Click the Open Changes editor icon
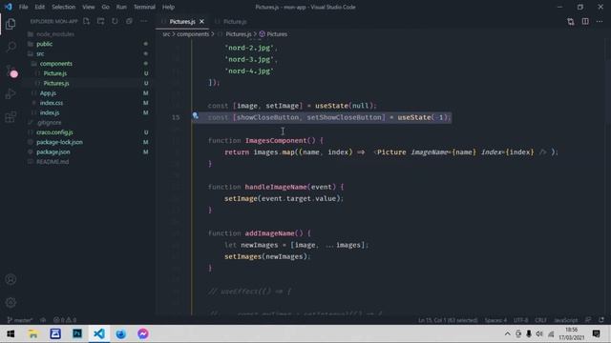Screen dimensions: 611x343 571,22
